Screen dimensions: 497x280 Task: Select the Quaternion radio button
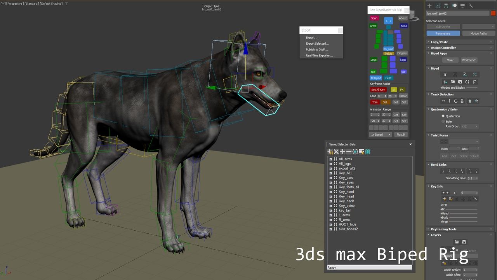click(443, 116)
